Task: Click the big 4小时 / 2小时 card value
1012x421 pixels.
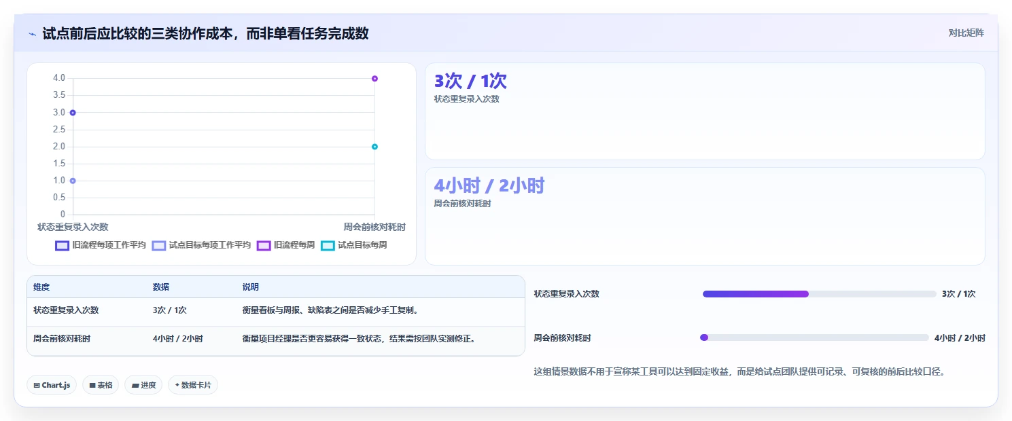Action: (489, 185)
